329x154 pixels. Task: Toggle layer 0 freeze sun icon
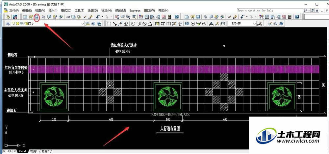(18, 24)
